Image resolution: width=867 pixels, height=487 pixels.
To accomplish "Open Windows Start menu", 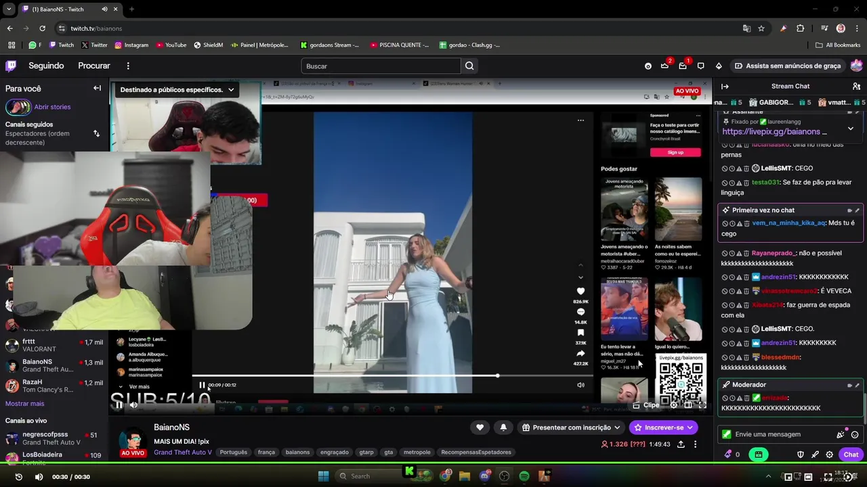I will click(323, 476).
